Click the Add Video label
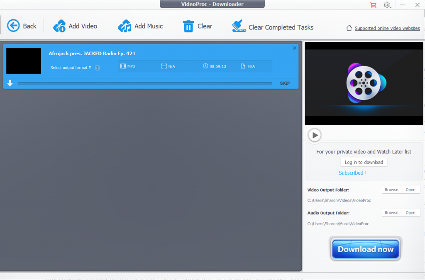425x280 pixels. click(x=83, y=26)
